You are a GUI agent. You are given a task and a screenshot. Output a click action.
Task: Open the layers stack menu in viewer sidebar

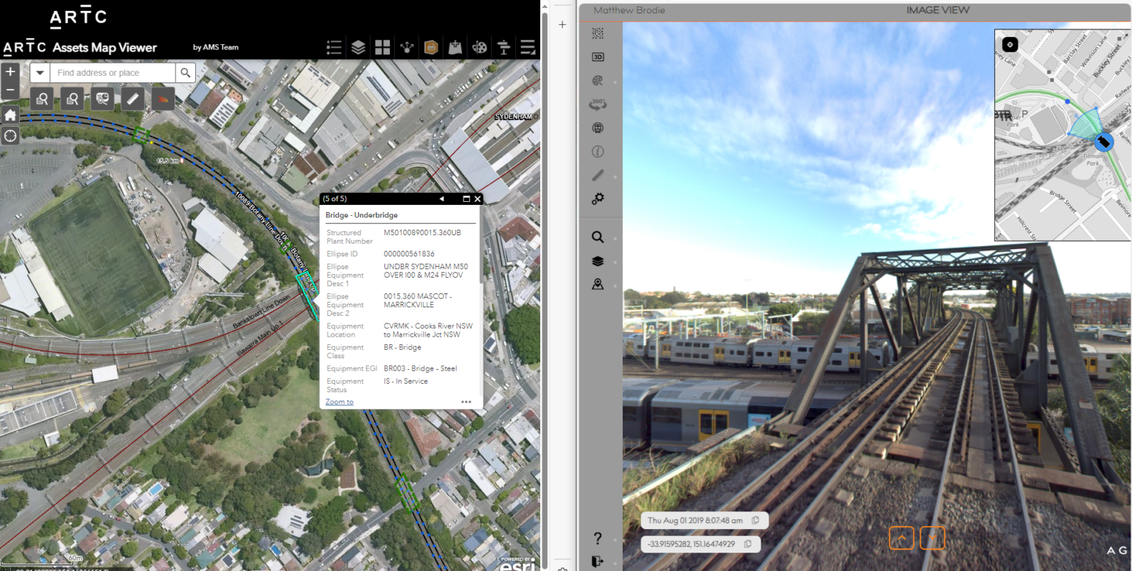coord(598,261)
